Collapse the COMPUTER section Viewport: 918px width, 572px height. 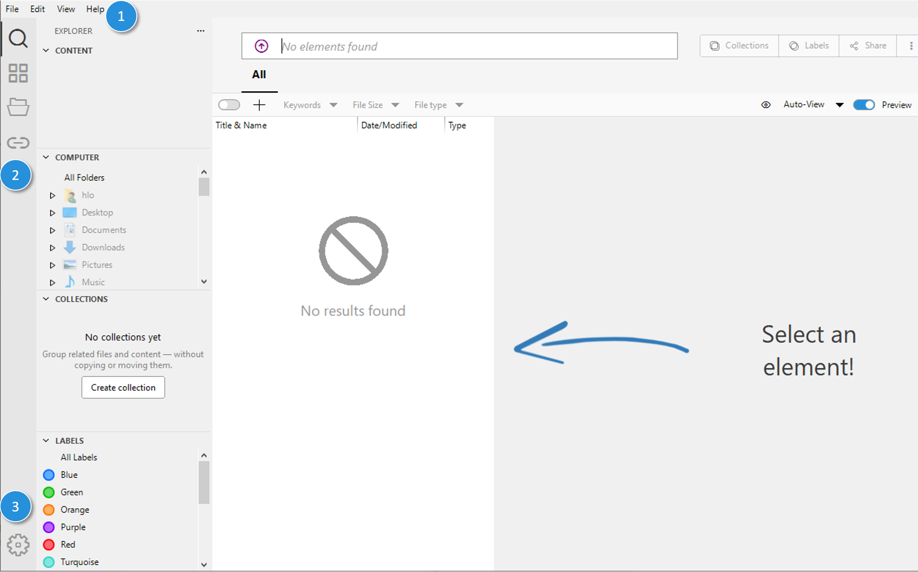(46, 157)
